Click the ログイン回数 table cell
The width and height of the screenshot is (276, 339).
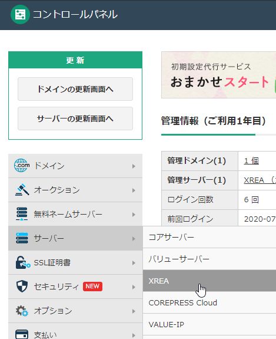200,199
